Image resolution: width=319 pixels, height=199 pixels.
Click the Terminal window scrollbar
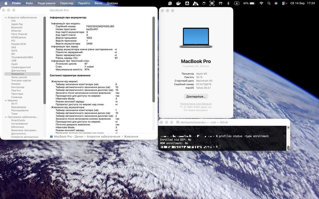tap(288, 148)
